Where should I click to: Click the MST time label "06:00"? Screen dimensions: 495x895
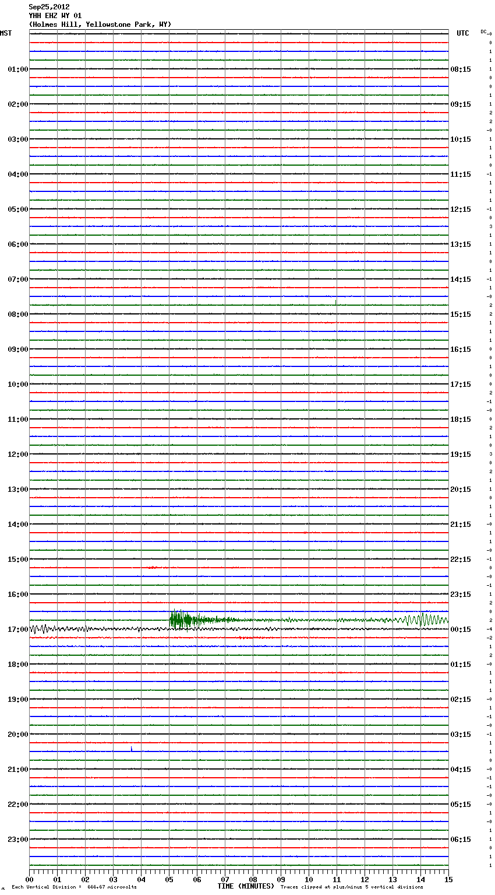(18, 244)
